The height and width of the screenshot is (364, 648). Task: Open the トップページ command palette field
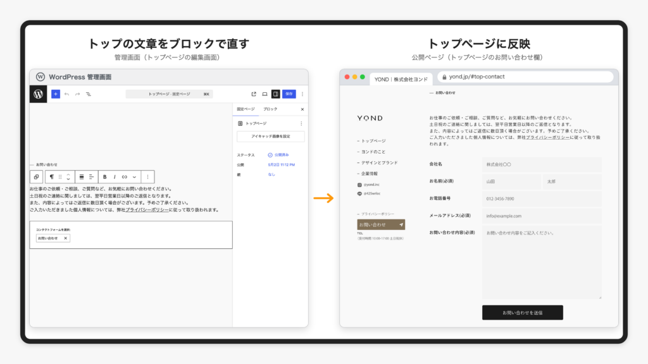(170, 94)
